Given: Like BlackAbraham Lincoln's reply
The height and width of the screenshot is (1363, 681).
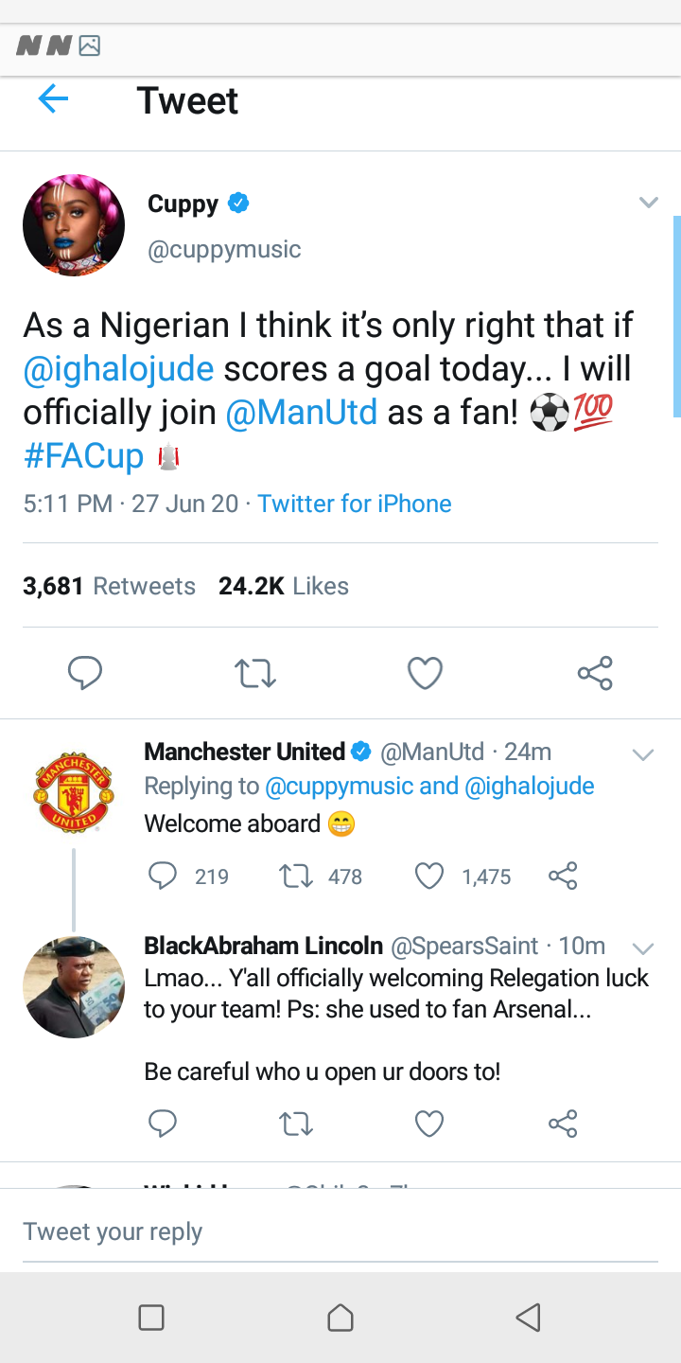Looking at the screenshot, I should click(x=429, y=1124).
